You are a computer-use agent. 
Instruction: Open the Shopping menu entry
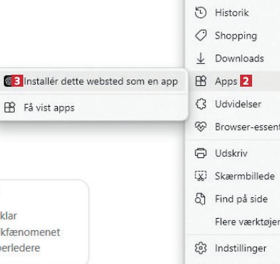click(233, 35)
